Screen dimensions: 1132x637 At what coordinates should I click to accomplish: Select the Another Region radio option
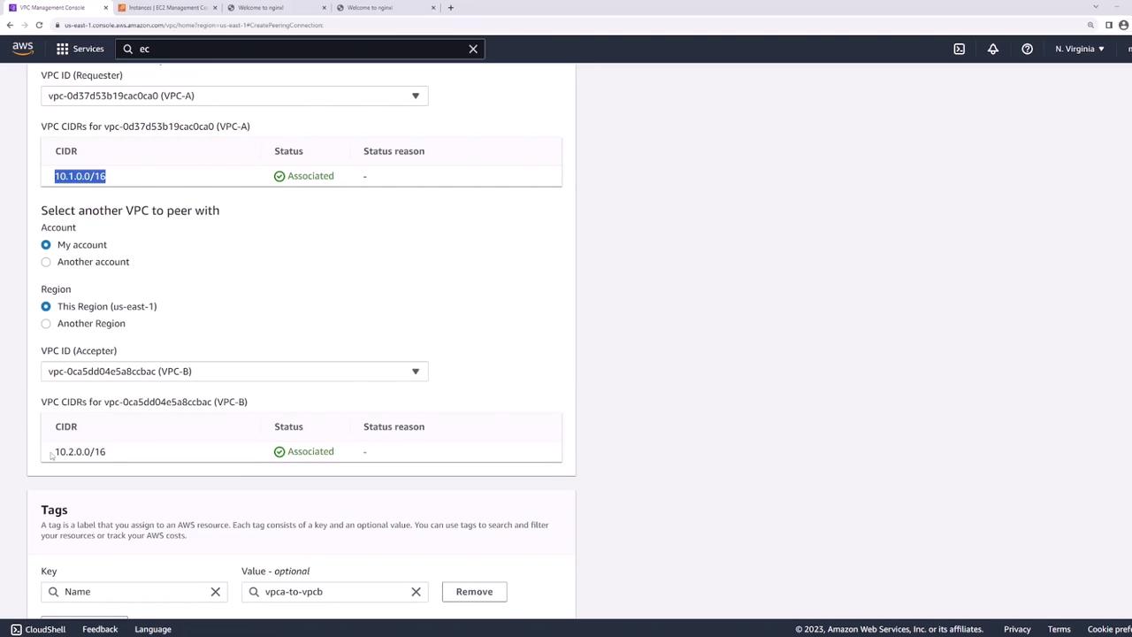(46, 324)
